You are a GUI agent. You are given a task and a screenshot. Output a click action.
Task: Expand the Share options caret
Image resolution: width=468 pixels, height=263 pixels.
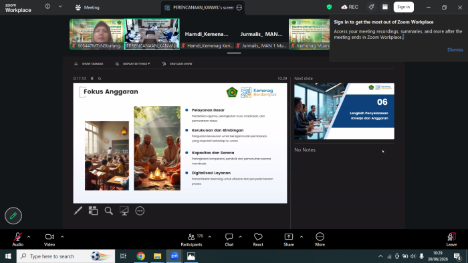[x=302, y=237]
